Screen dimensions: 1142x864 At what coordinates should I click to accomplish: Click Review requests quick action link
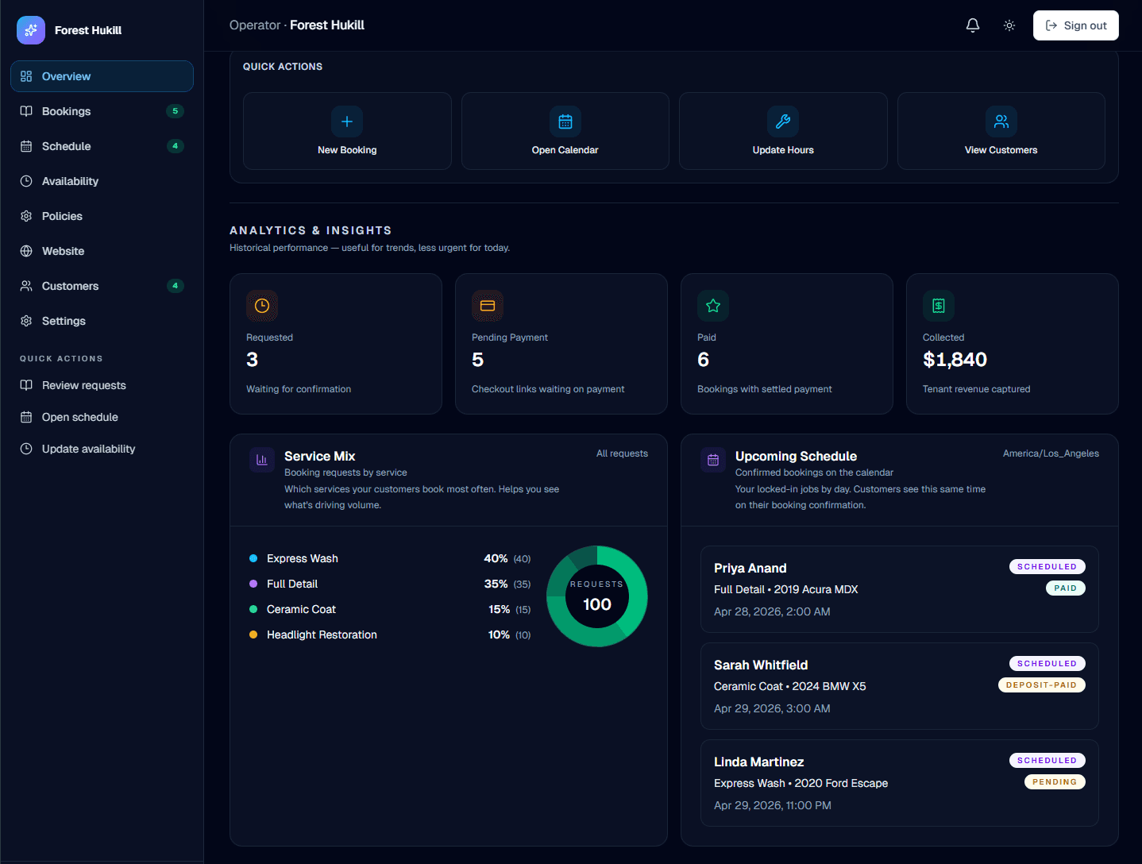tap(102, 385)
